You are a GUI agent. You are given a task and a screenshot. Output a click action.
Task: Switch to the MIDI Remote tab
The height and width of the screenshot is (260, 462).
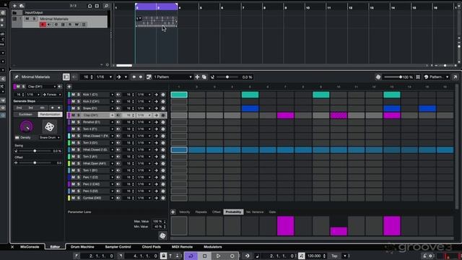click(182, 247)
